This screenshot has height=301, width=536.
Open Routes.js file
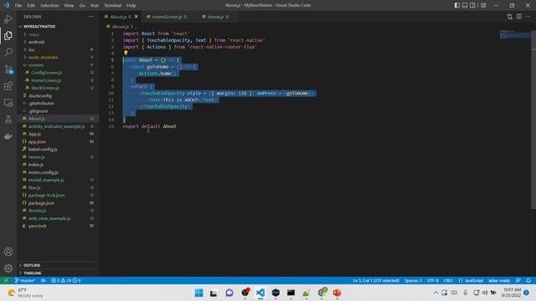pyautogui.click(x=37, y=211)
